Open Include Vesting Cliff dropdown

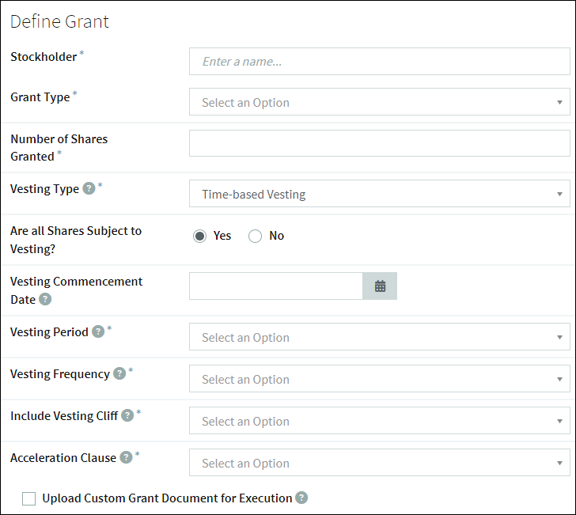click(380, 421)
